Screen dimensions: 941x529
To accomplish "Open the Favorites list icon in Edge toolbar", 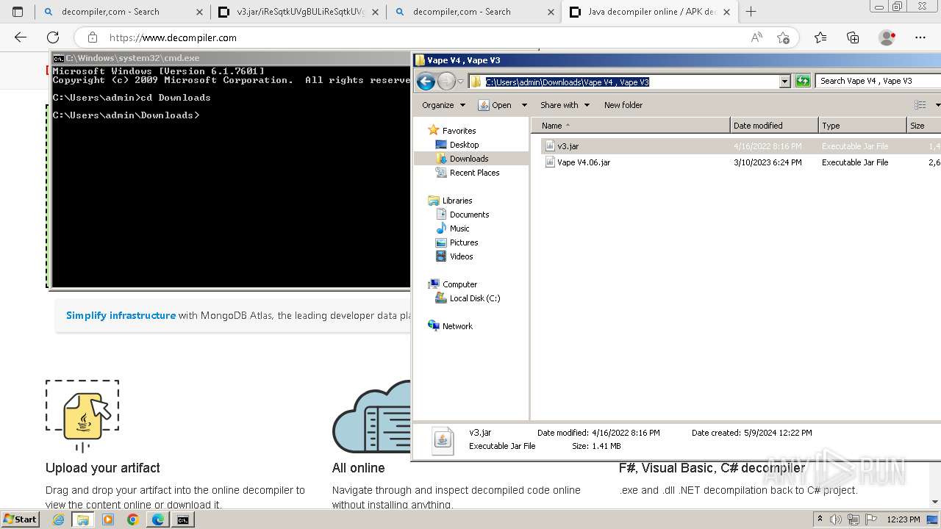I will 820,37.
